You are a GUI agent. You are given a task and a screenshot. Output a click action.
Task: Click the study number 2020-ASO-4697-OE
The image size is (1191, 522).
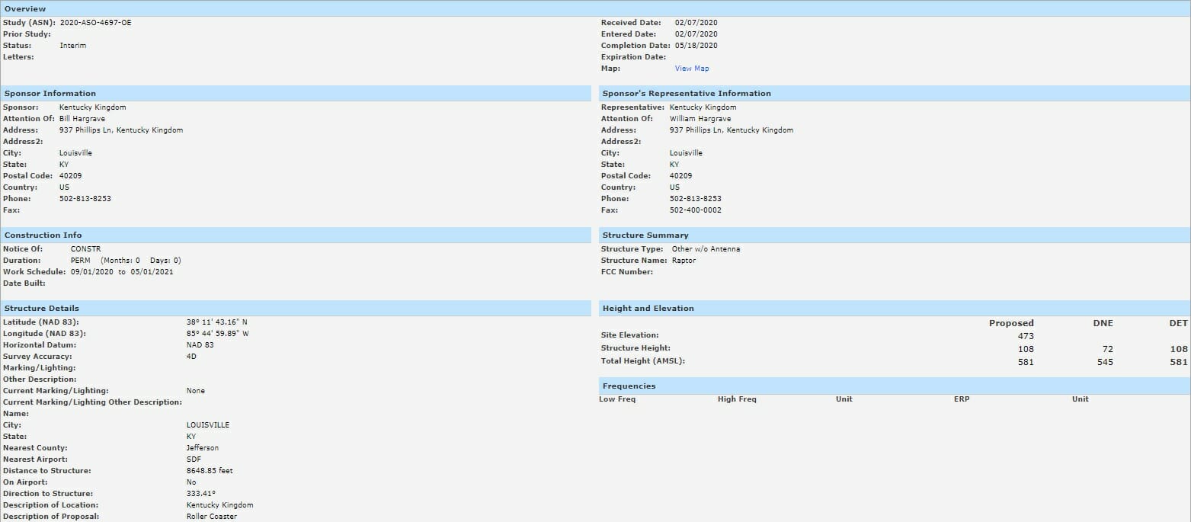point(95,23)
